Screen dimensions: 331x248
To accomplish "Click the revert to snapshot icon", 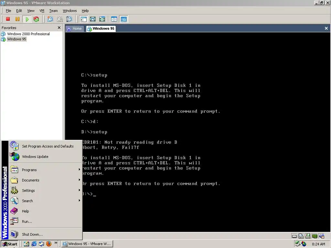I will coord(60,19).
